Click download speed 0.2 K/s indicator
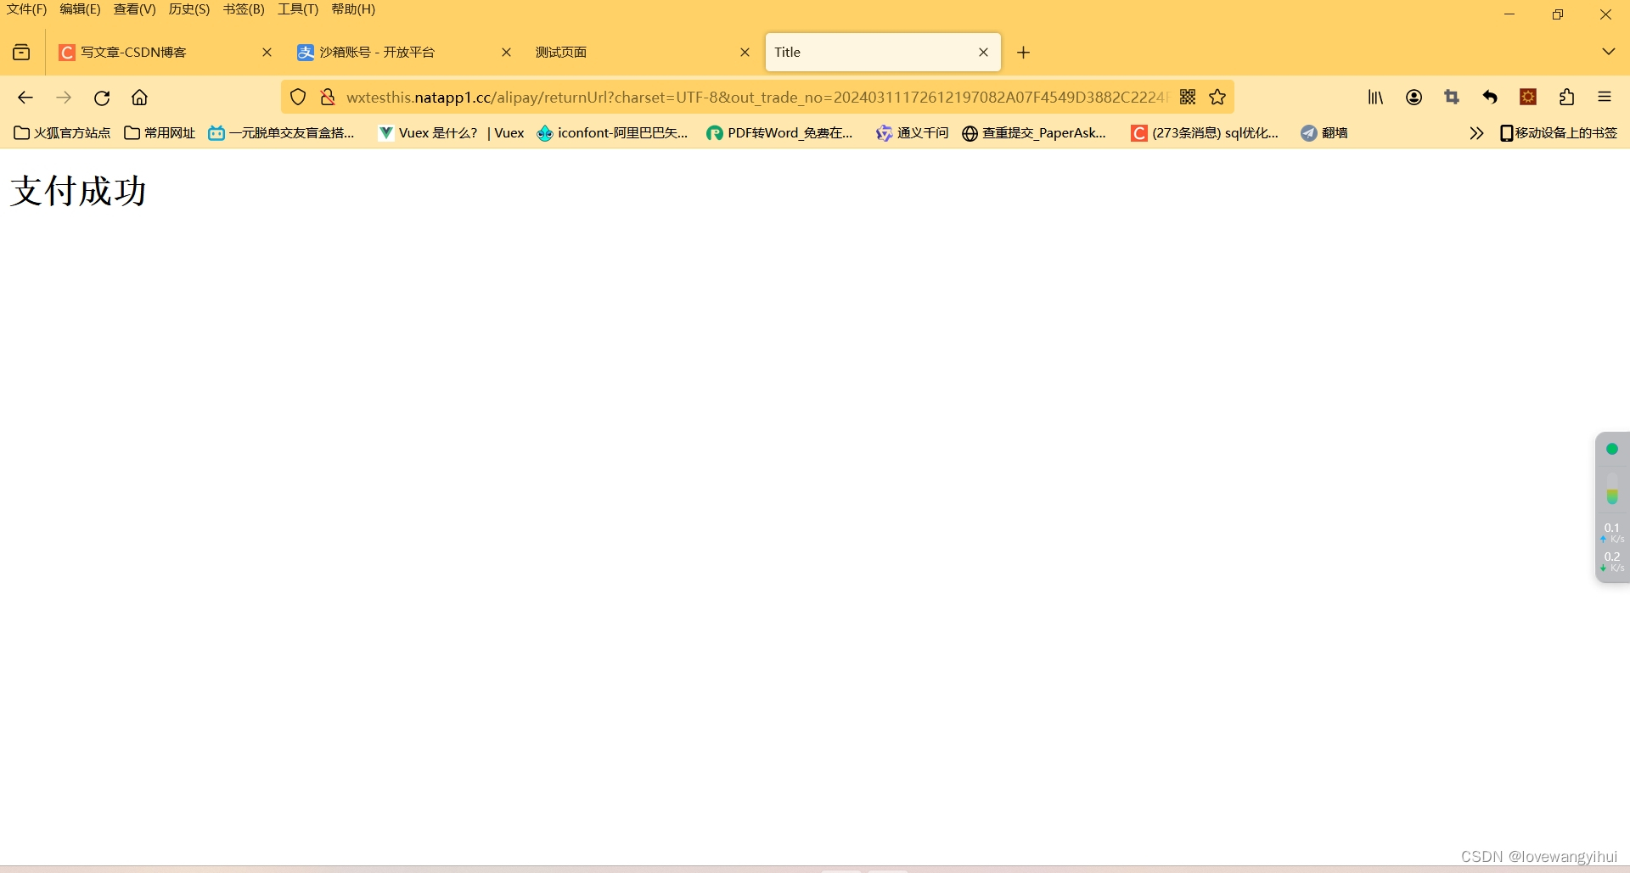The height and width of the screenshot is (873, 1630). click(1612, 562)
